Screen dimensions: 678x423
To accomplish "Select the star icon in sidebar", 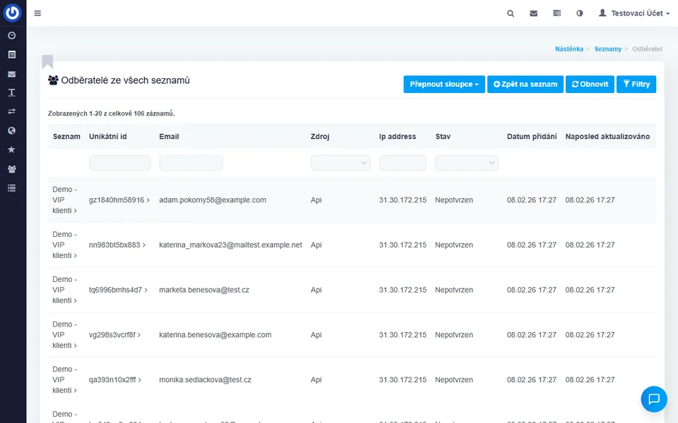I will tap(11, 149).
